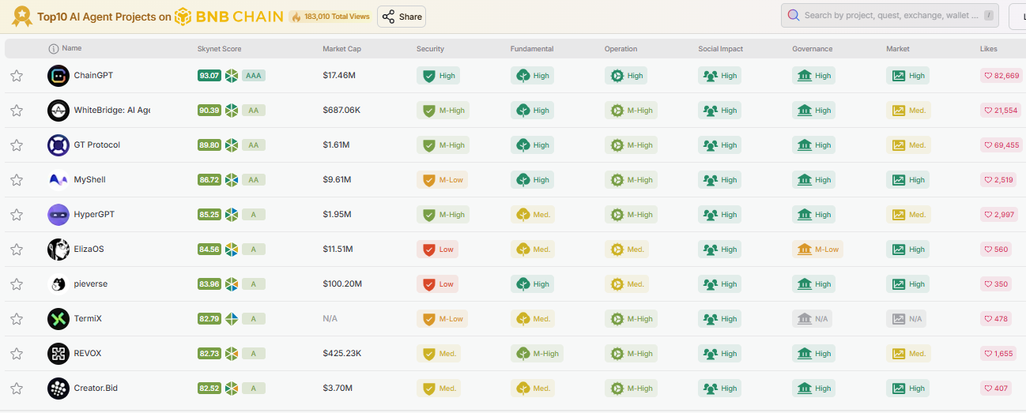Click ChainGPT's 93.07 Skynet score
The width and height of the screenshot is (1026, 413).
pyautogui.click(x=209, y=76)
